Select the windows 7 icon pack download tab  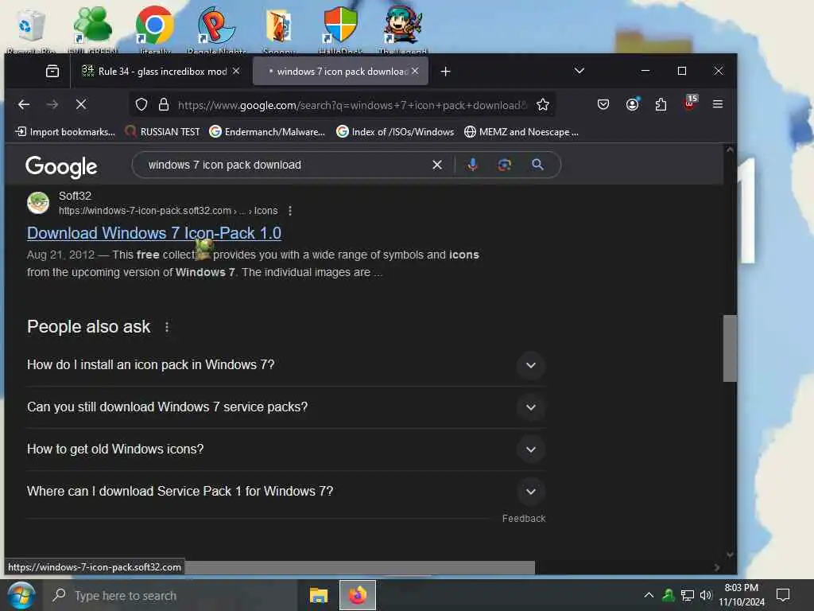tap(340, 71)
